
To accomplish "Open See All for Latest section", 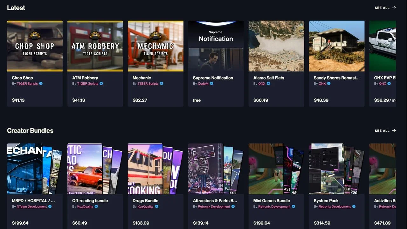I will [x=385, y=8].
